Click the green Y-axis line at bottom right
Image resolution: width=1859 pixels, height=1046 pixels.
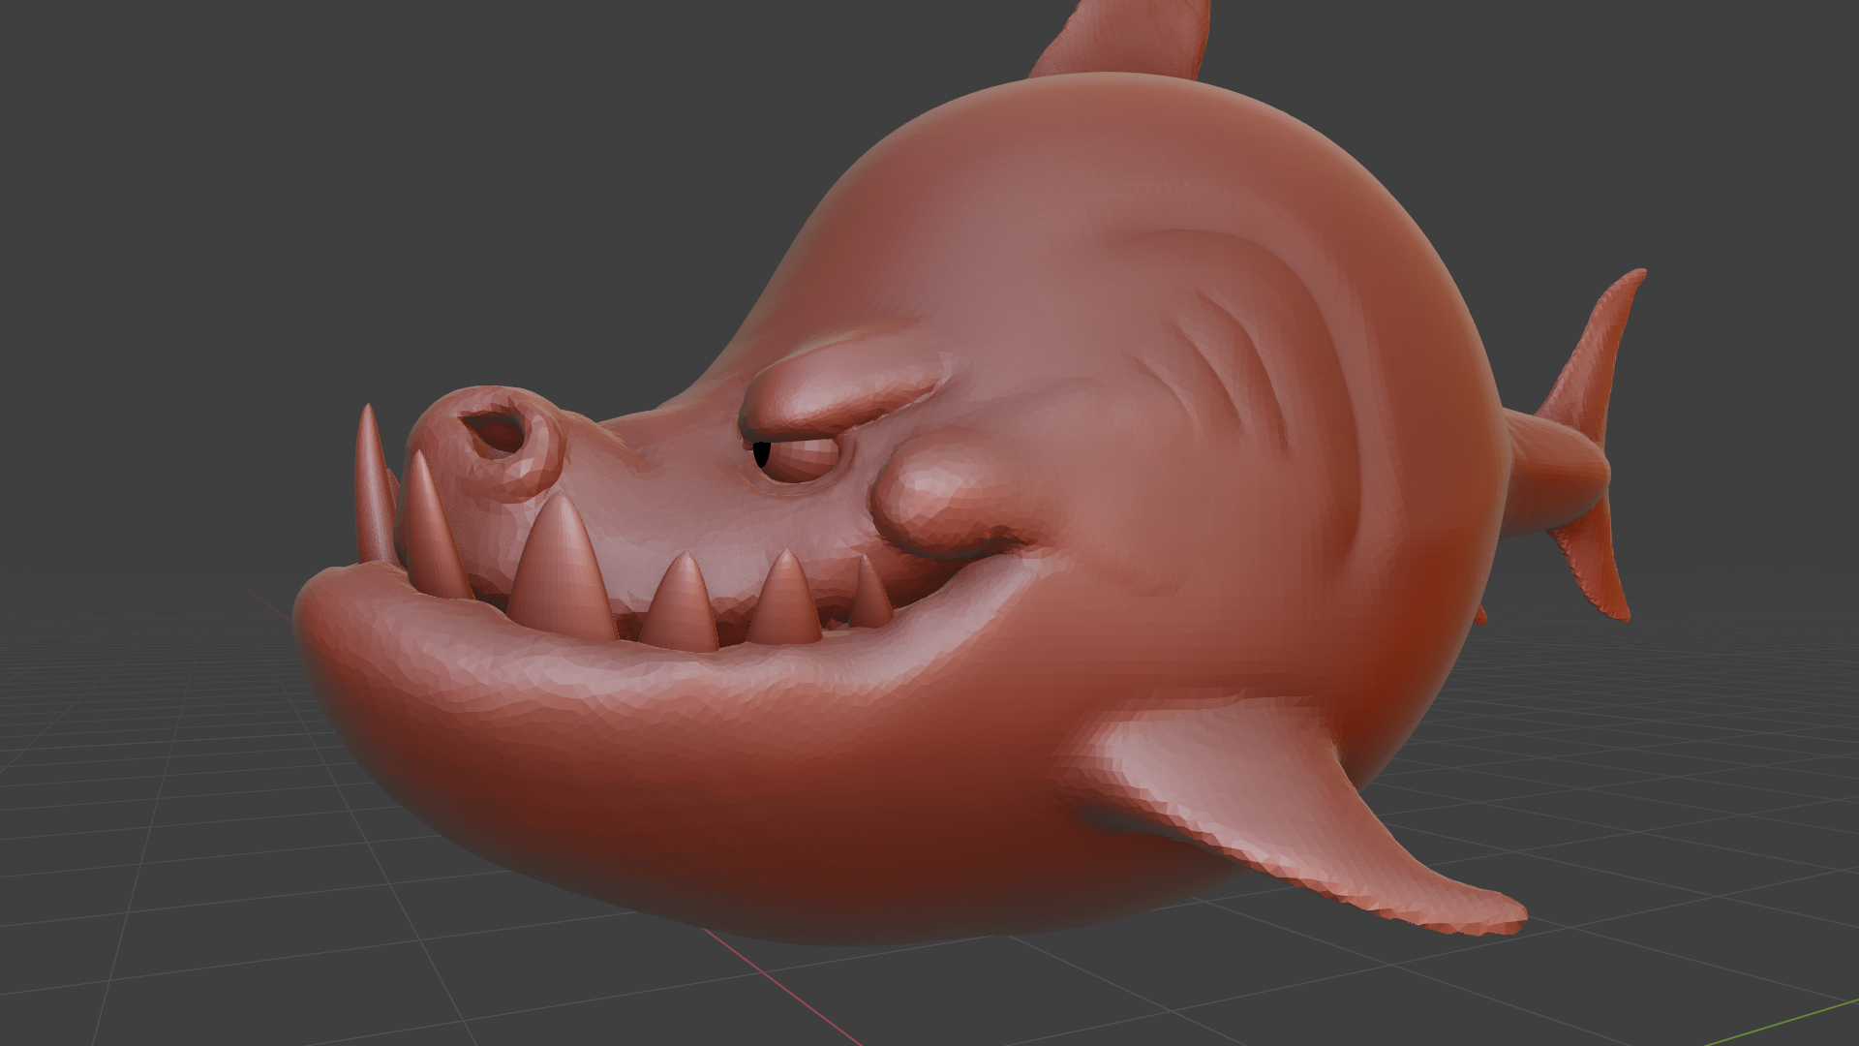(x=1782, y=1025)
